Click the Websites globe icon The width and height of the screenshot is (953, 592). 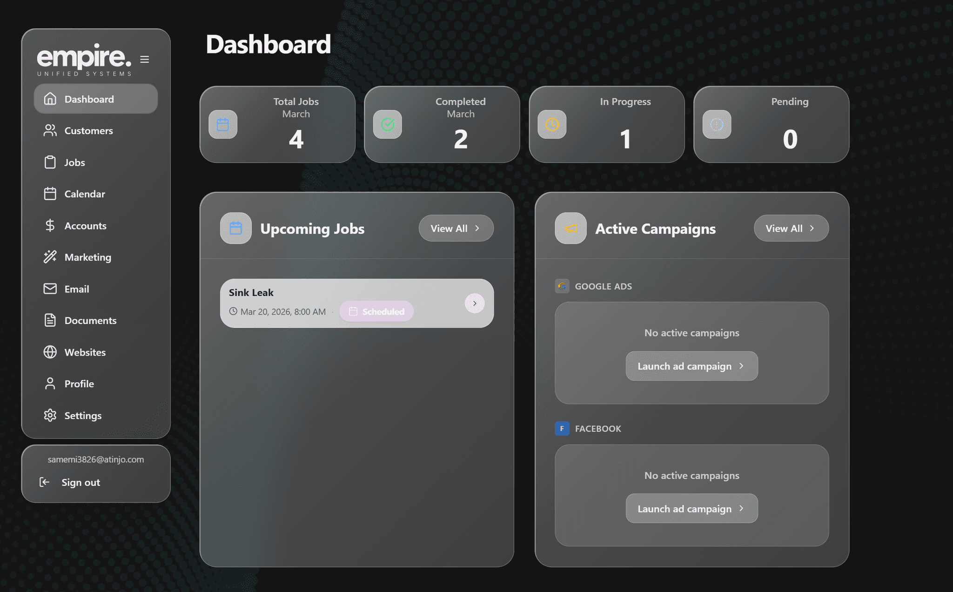[50, 352]
